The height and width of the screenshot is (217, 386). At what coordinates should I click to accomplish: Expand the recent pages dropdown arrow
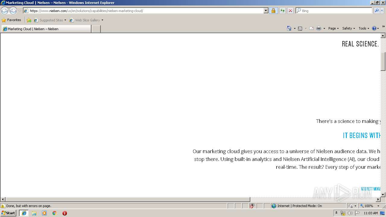[x=20, y=11]
